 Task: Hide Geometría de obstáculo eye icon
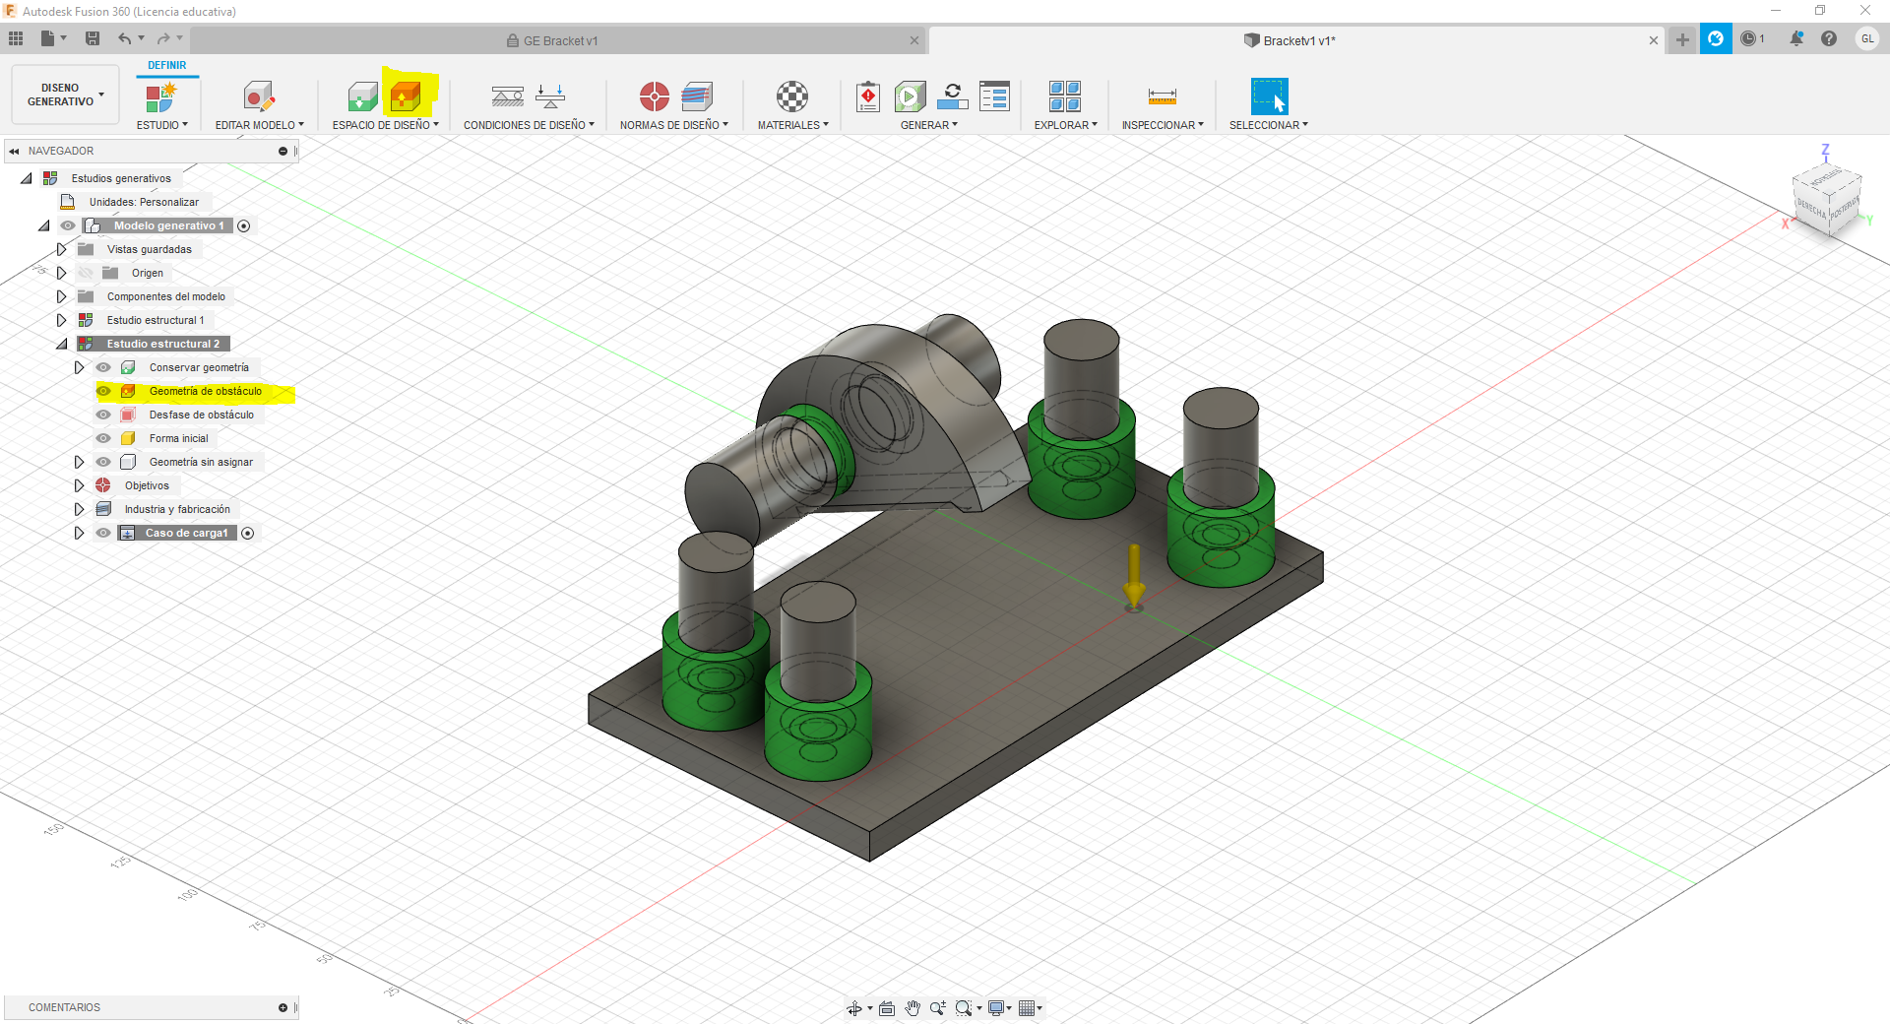(103, 391)
